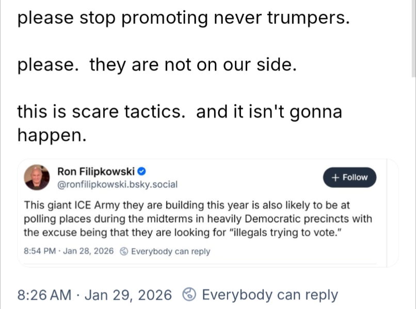The image size is (416, 309).
Task: Click the large globe icon under main post
Action: (x=190, y=295)
